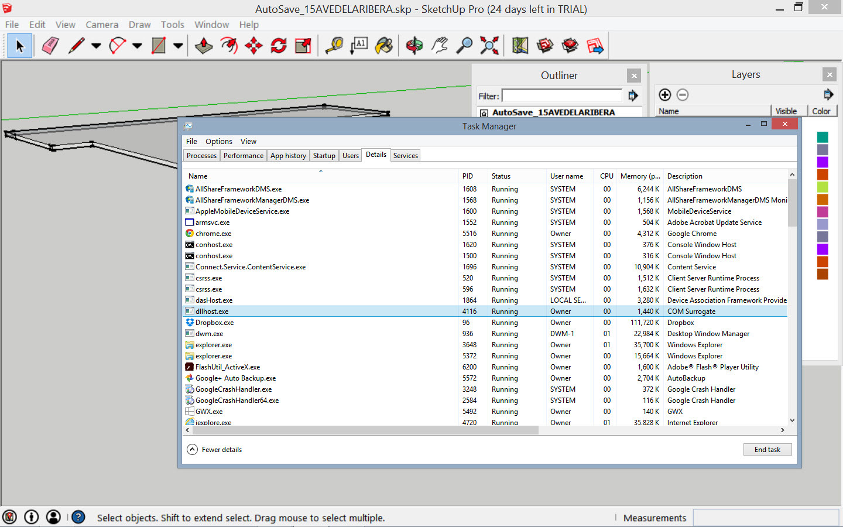Open SketchUp's Draw menu

[140, 25]
